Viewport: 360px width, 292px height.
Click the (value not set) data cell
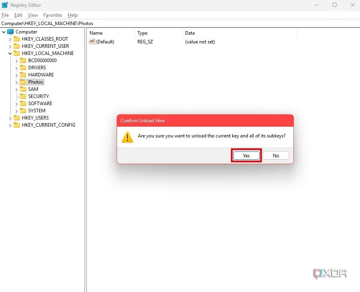[x=200, y=42]
